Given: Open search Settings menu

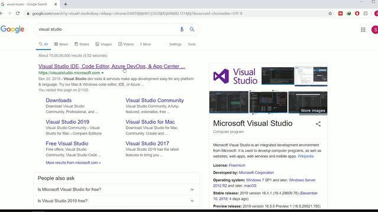Looking at the screenshot, I should (175, 44).
